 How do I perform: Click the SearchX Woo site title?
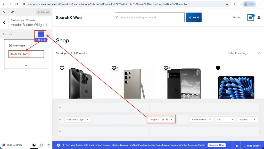click(x=69, y=17)
